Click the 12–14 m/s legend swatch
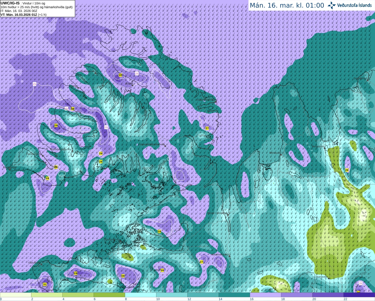Screen dimensions: 375x301 tap(203, 295)
